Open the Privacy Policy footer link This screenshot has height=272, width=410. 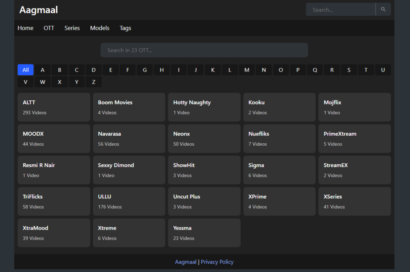[x=217, y=262]
